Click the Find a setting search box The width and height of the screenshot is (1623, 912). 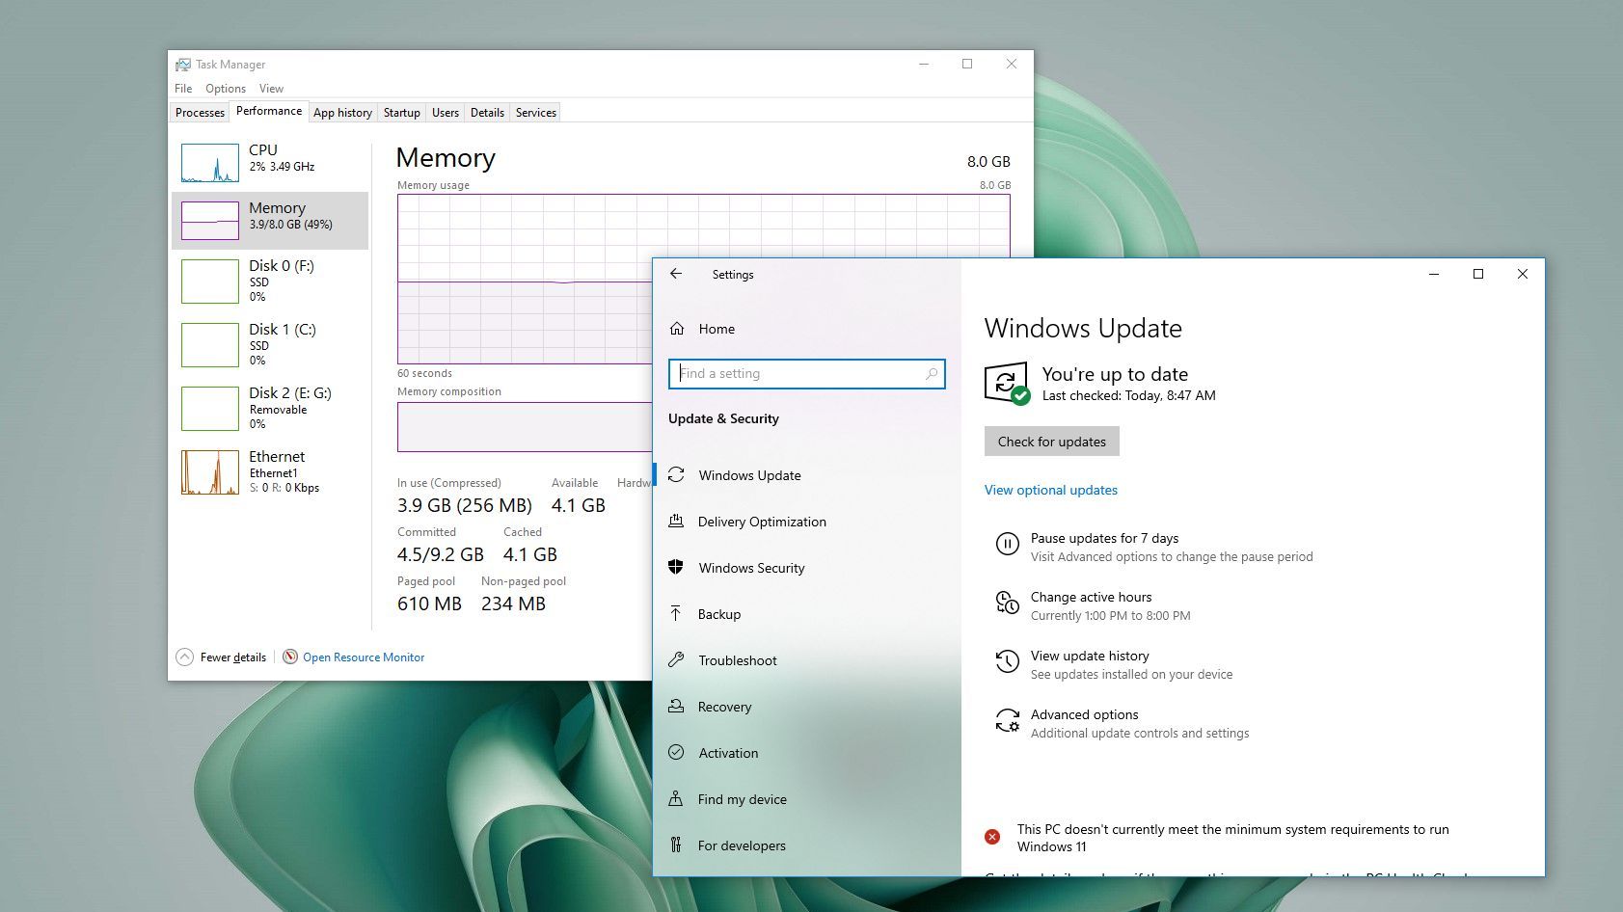coord(800,374)
